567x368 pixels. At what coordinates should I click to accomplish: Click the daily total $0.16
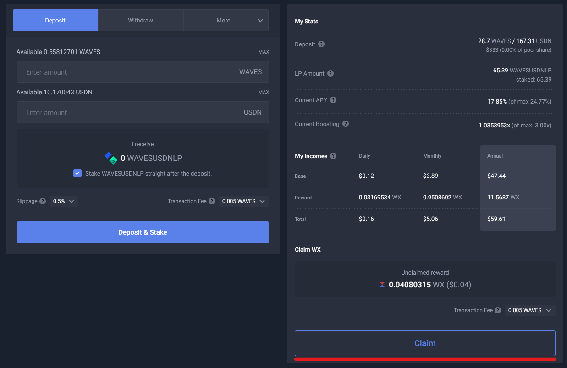point(366,219)
